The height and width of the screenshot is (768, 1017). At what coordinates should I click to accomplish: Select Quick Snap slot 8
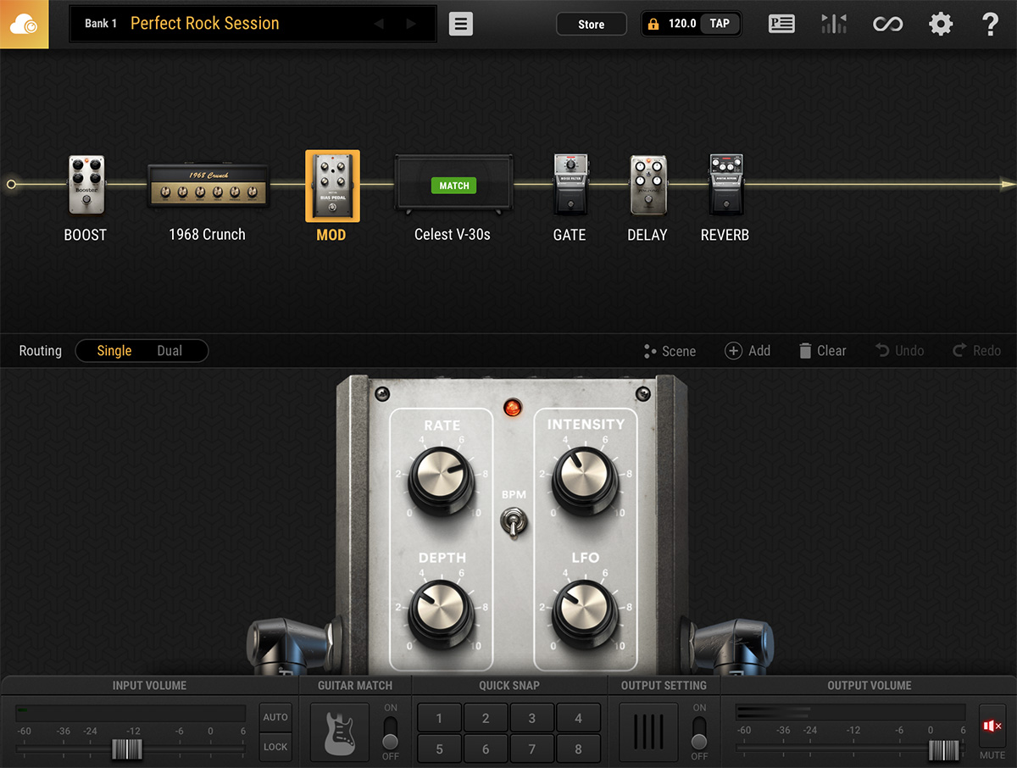click(x=579, y=749)
